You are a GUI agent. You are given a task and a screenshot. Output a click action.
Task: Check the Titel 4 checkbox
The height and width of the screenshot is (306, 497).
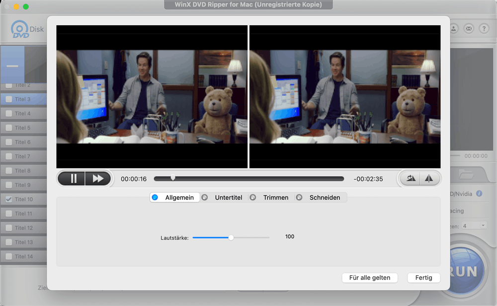tap(9, 113)
